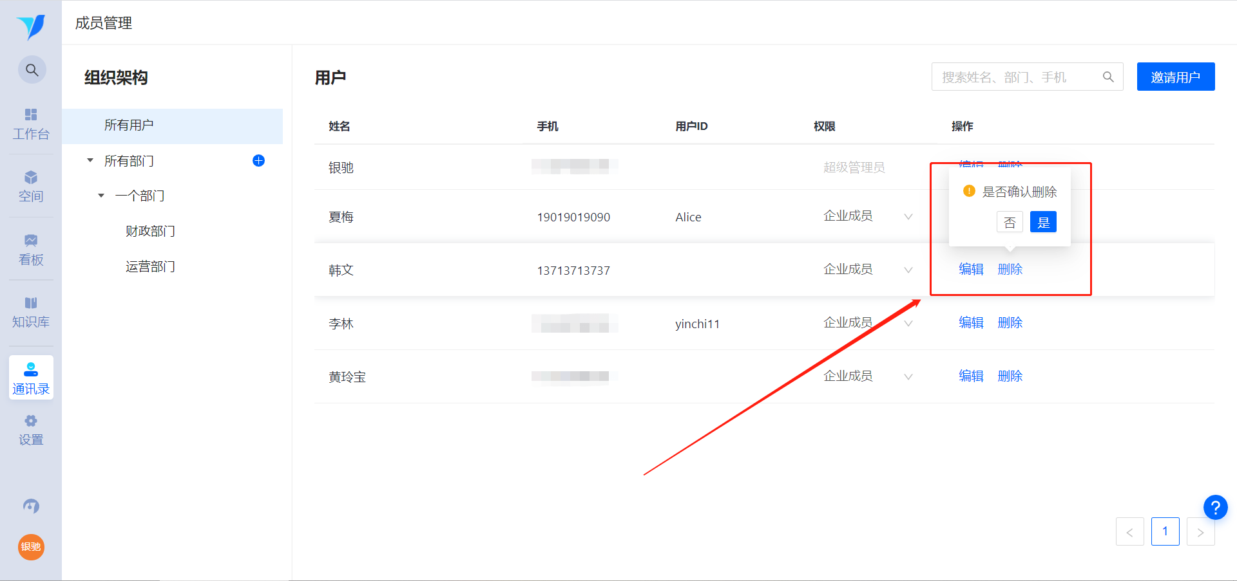Click the headset support icon in sidebar
The image size is (1237, 581).
(x=31, y=506)
